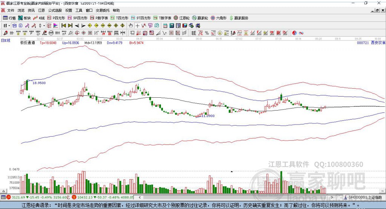Click the floppy disk save icon
Viewport: 386px width, 209px height.
pyautogui.click(x=185, y=26)
